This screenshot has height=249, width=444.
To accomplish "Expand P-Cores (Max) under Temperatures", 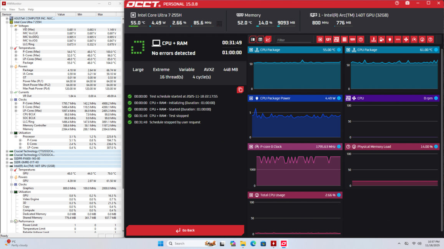I will [16, 52].
